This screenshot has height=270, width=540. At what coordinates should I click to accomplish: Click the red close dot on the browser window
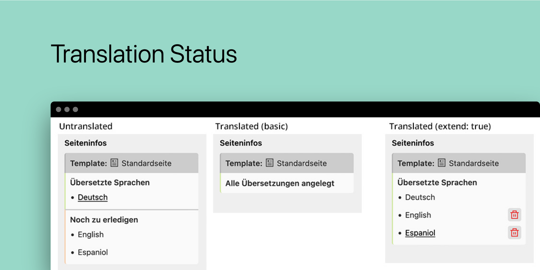(59, 109)
